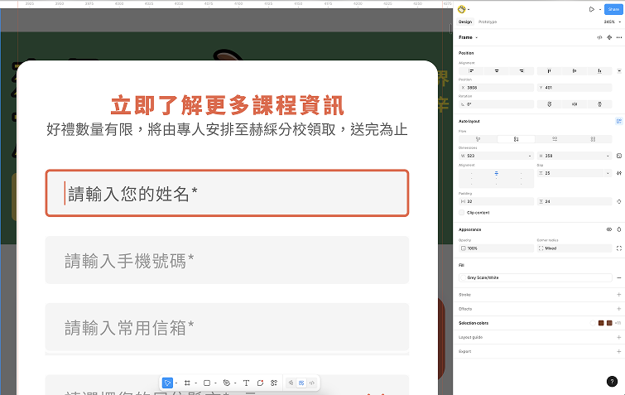This screenshot has width=625, height=395.
Task: Click the distribute spacing icon
Action: [x=619, y=71]
